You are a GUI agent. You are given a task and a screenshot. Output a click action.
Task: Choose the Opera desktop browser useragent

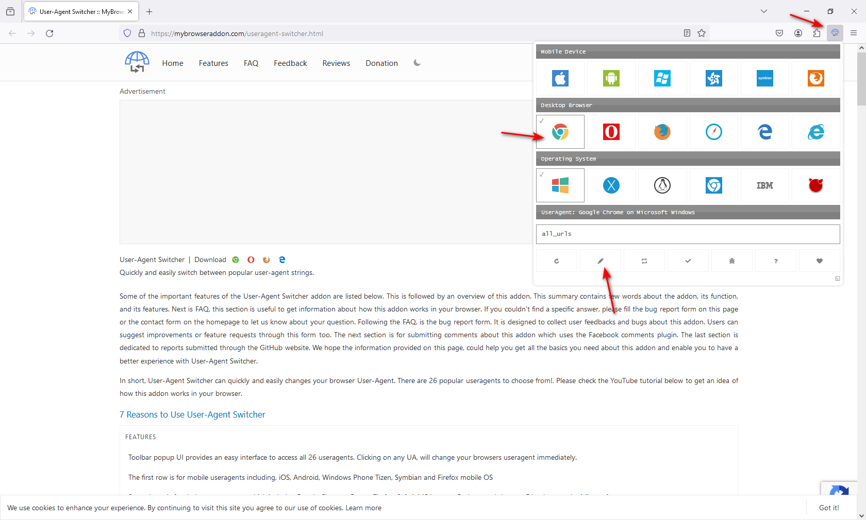click(611, 132)
